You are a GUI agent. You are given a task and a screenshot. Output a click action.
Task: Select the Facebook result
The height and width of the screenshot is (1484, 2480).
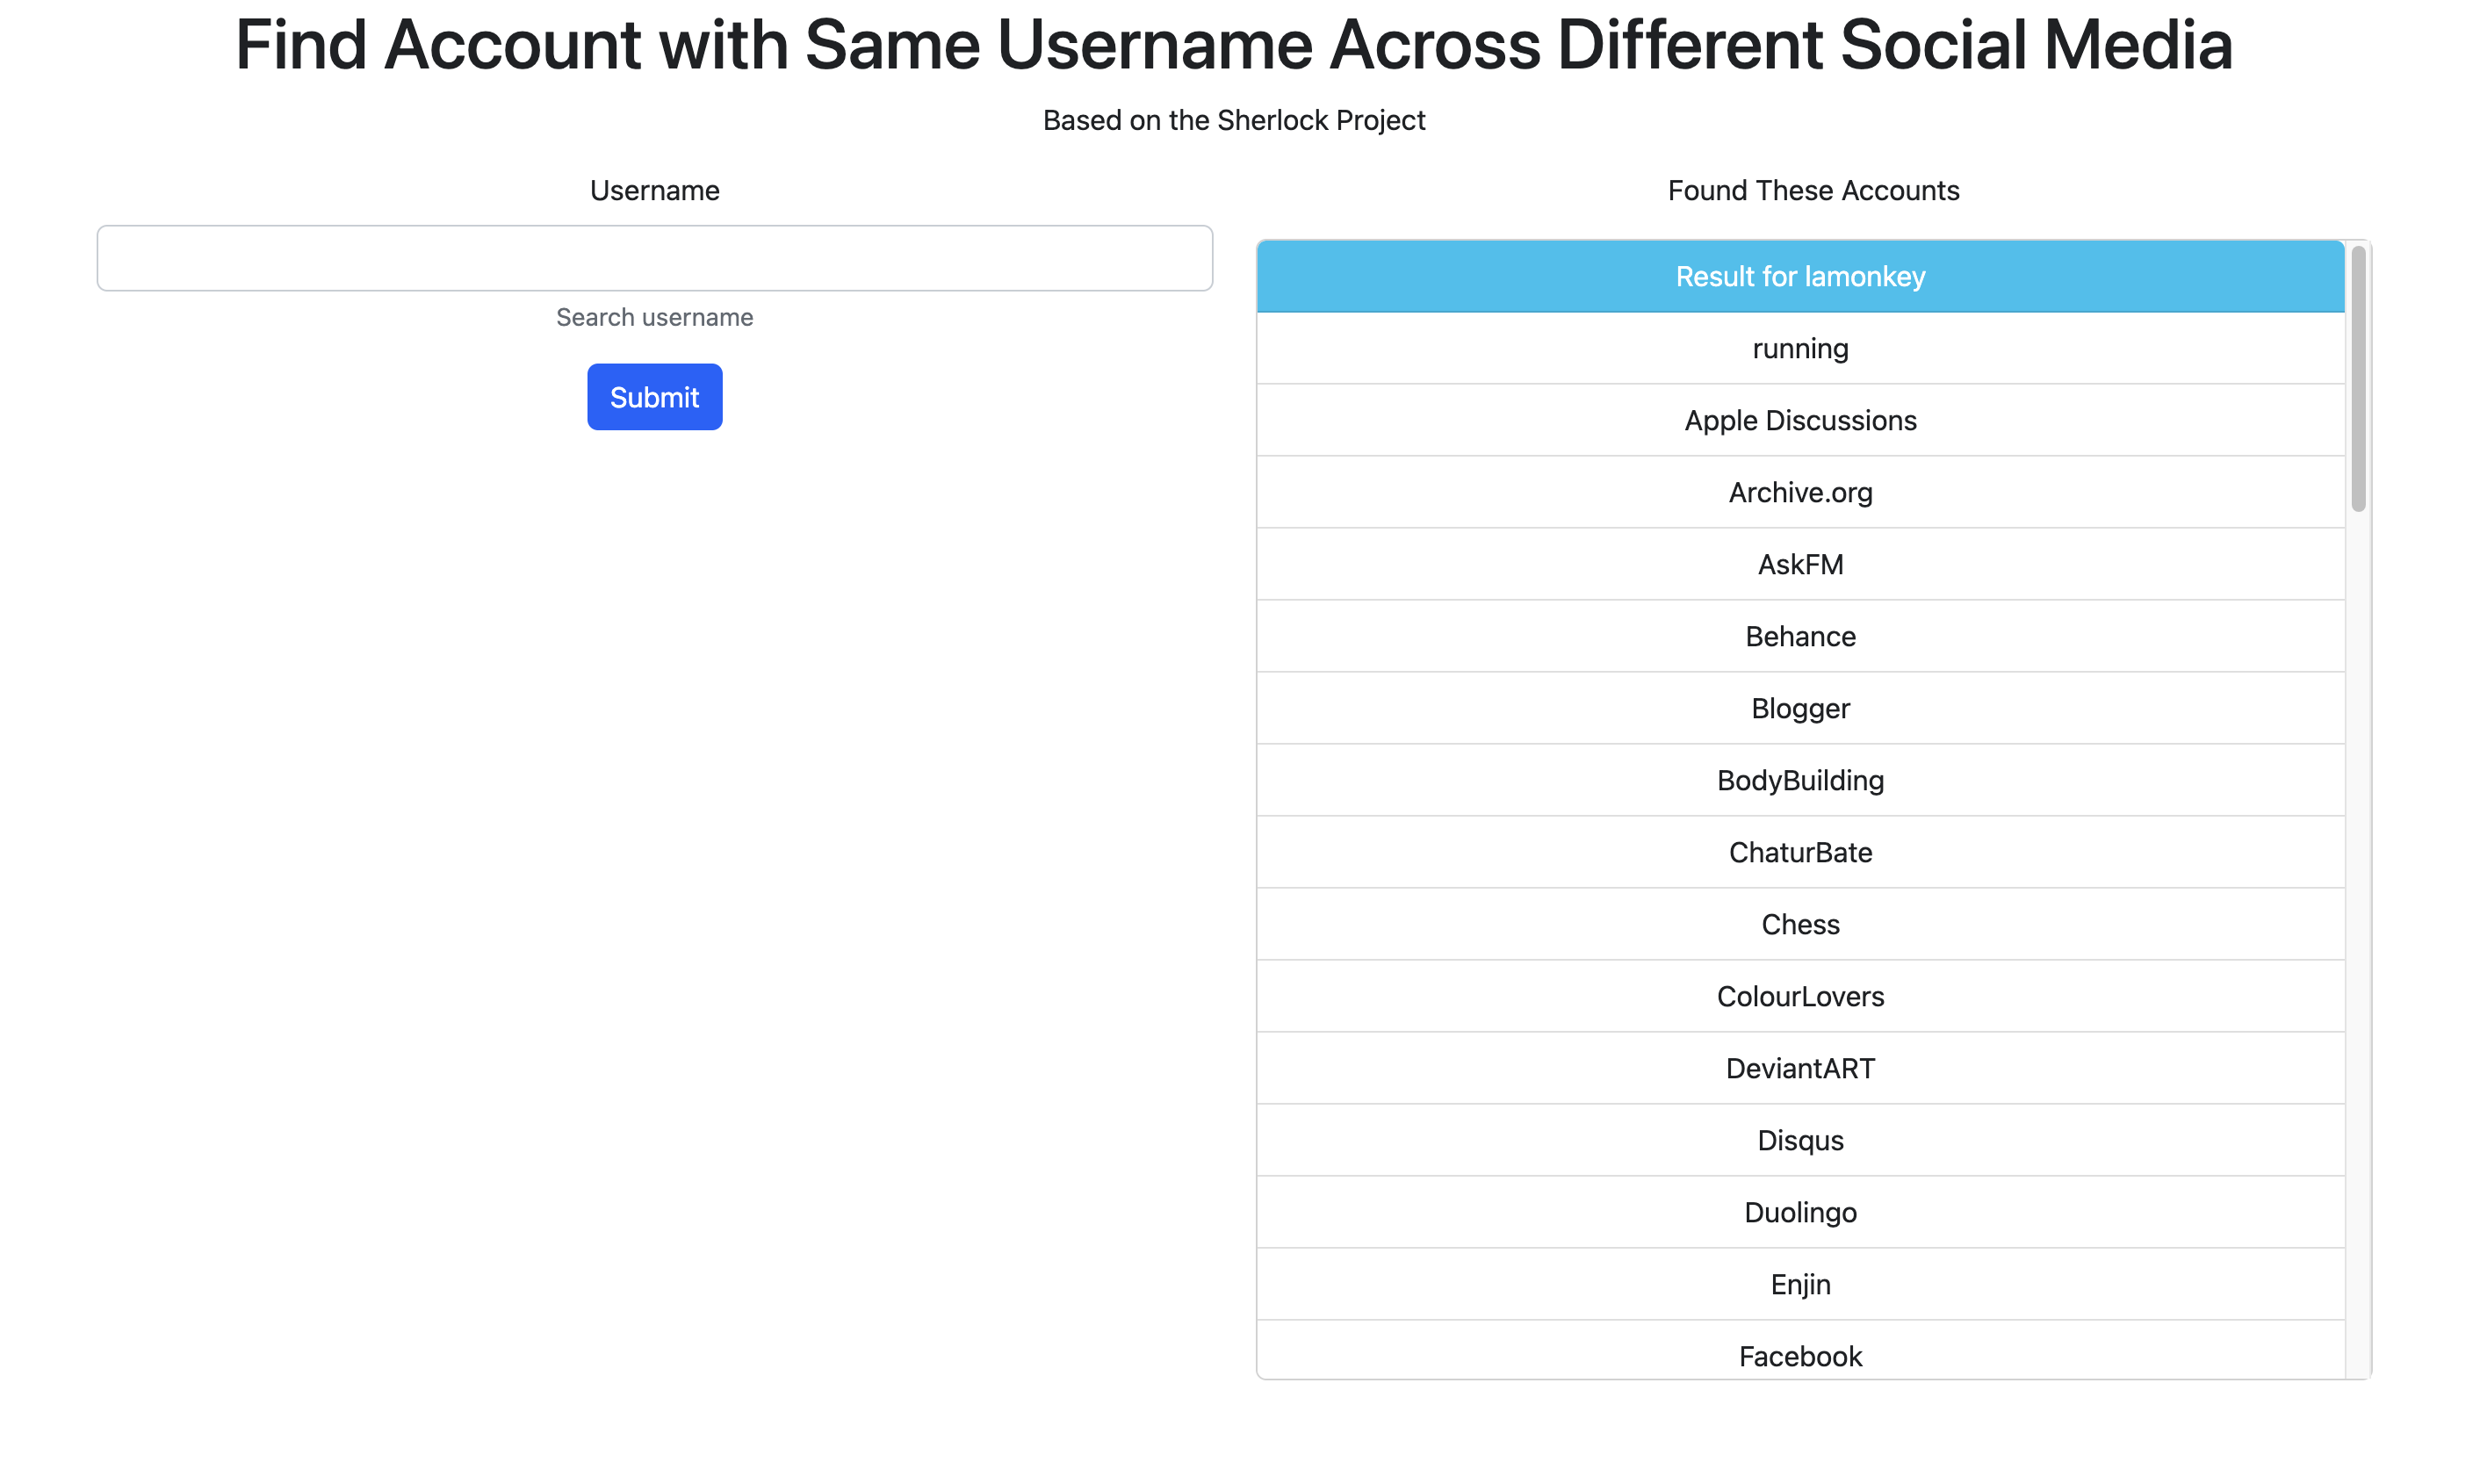click(x=1799, y=1355)
